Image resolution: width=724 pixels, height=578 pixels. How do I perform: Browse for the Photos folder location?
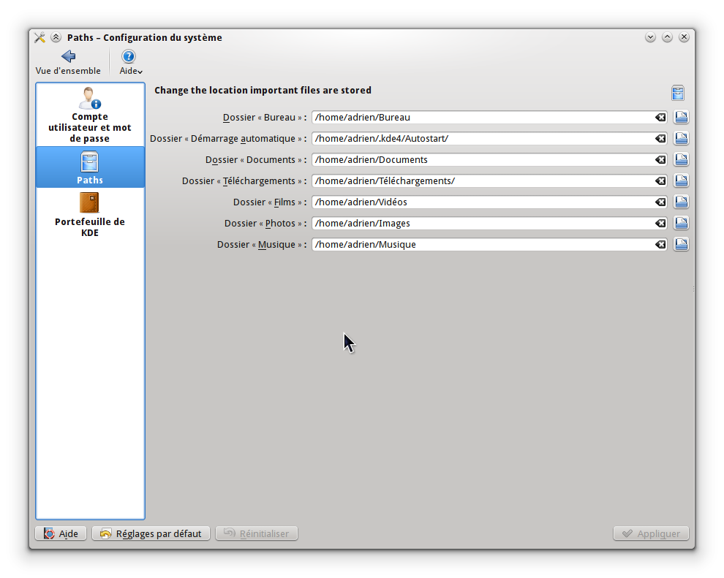[x=681, y=224]
